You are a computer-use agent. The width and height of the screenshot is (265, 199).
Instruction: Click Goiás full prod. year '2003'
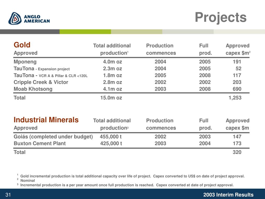point(205,137)
